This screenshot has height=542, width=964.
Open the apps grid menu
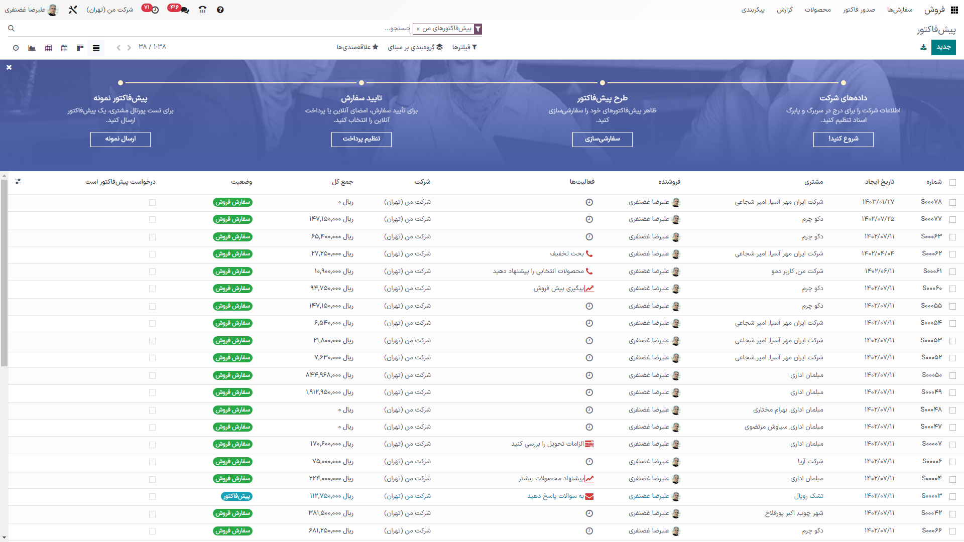pos(954,10)
